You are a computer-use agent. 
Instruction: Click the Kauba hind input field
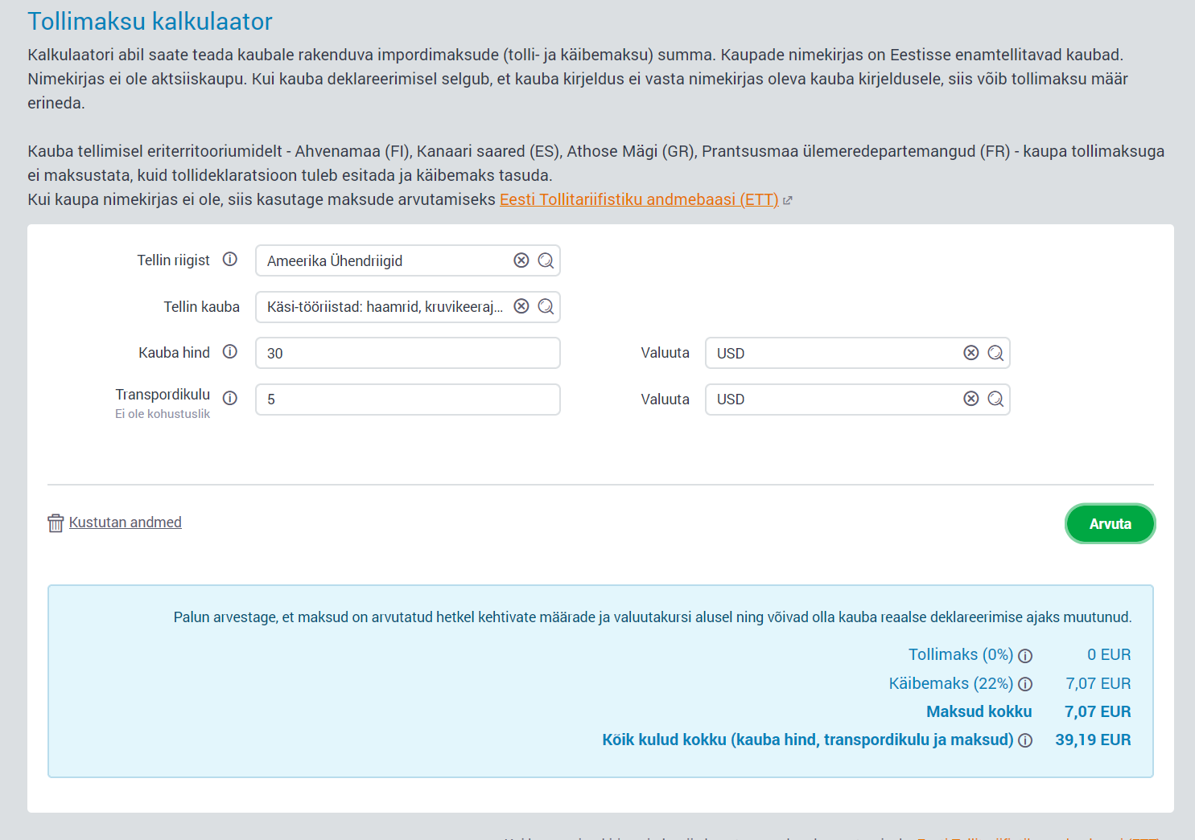click(407, 353)
